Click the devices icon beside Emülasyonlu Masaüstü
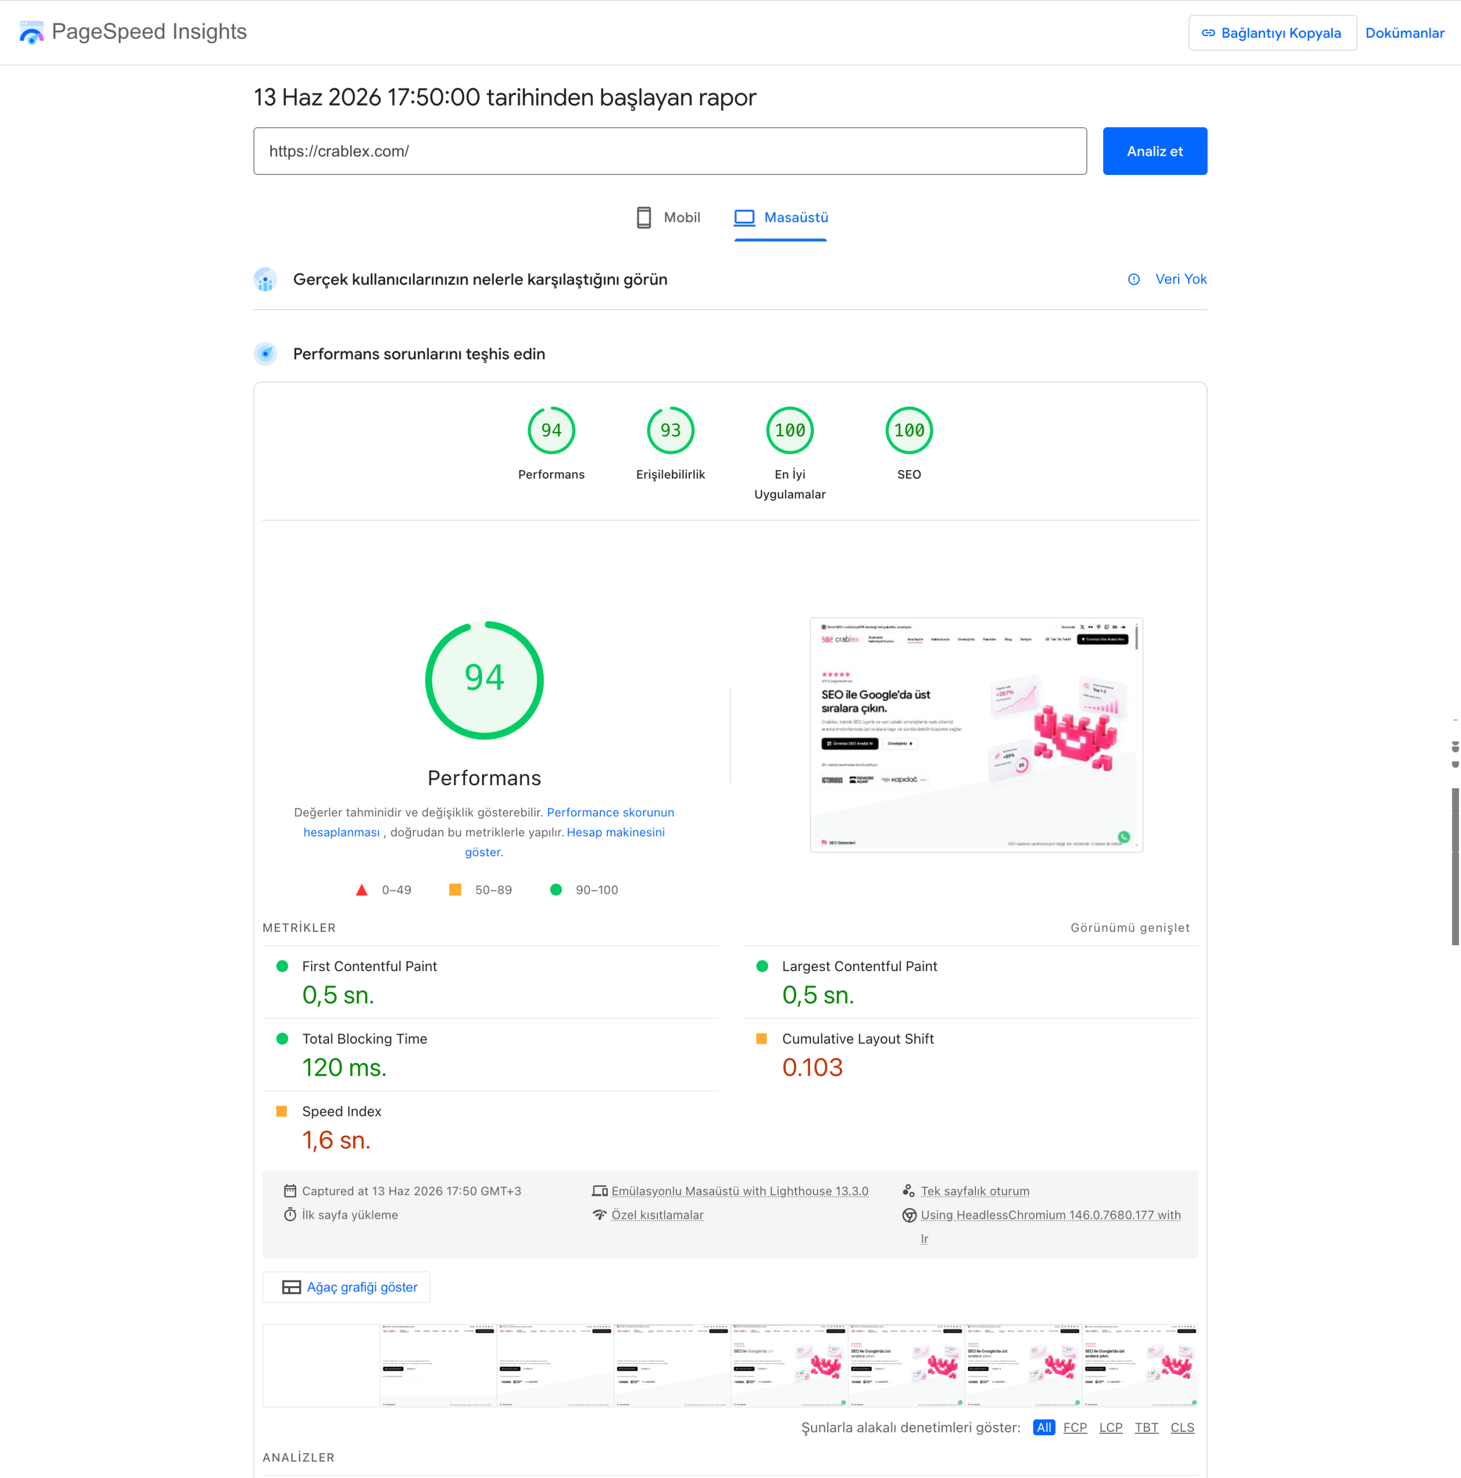1461x1478 pixels. pos(600,1190)
